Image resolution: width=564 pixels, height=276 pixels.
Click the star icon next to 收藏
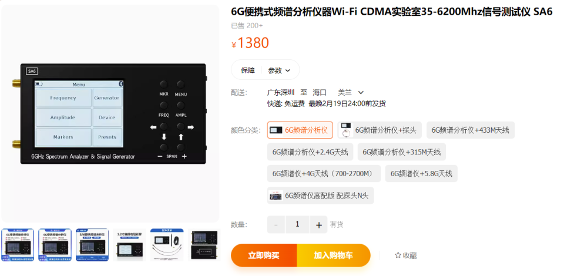pyautogui.click(x=398, y=255)
